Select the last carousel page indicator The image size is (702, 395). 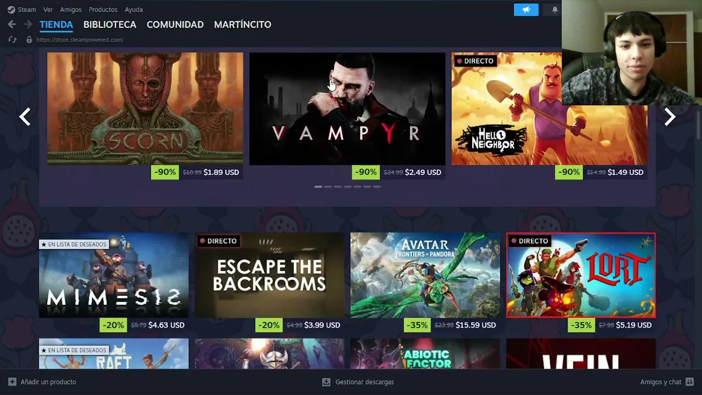377,187
